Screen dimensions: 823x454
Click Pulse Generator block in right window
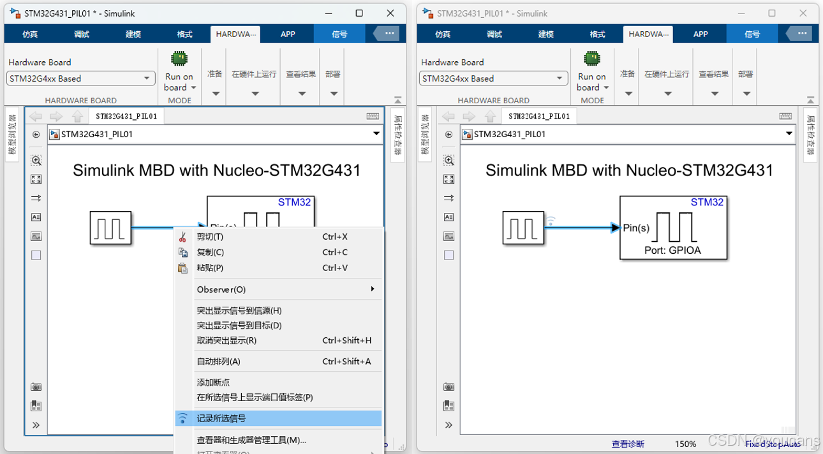(523, 228)
